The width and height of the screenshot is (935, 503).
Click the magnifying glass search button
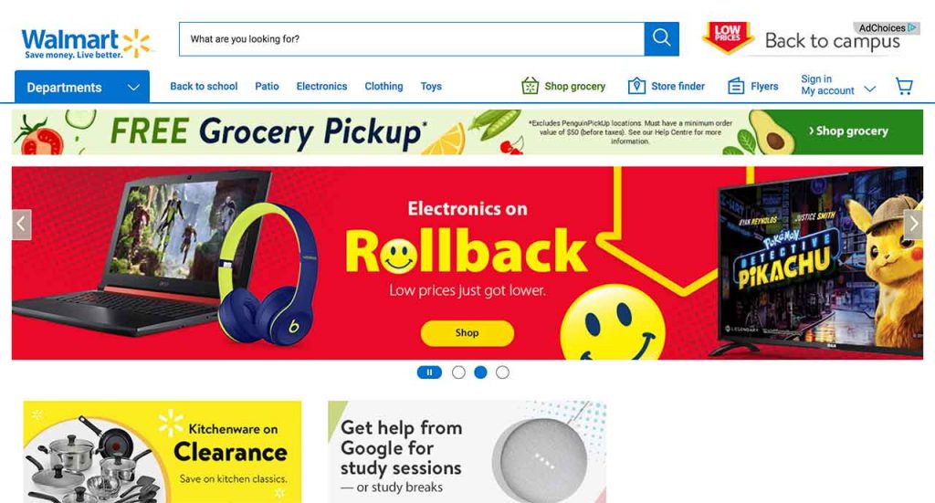pos(661,38)
